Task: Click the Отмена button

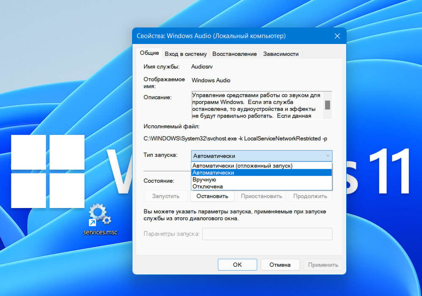Action: pyautogui.click(x=280, y=265)
